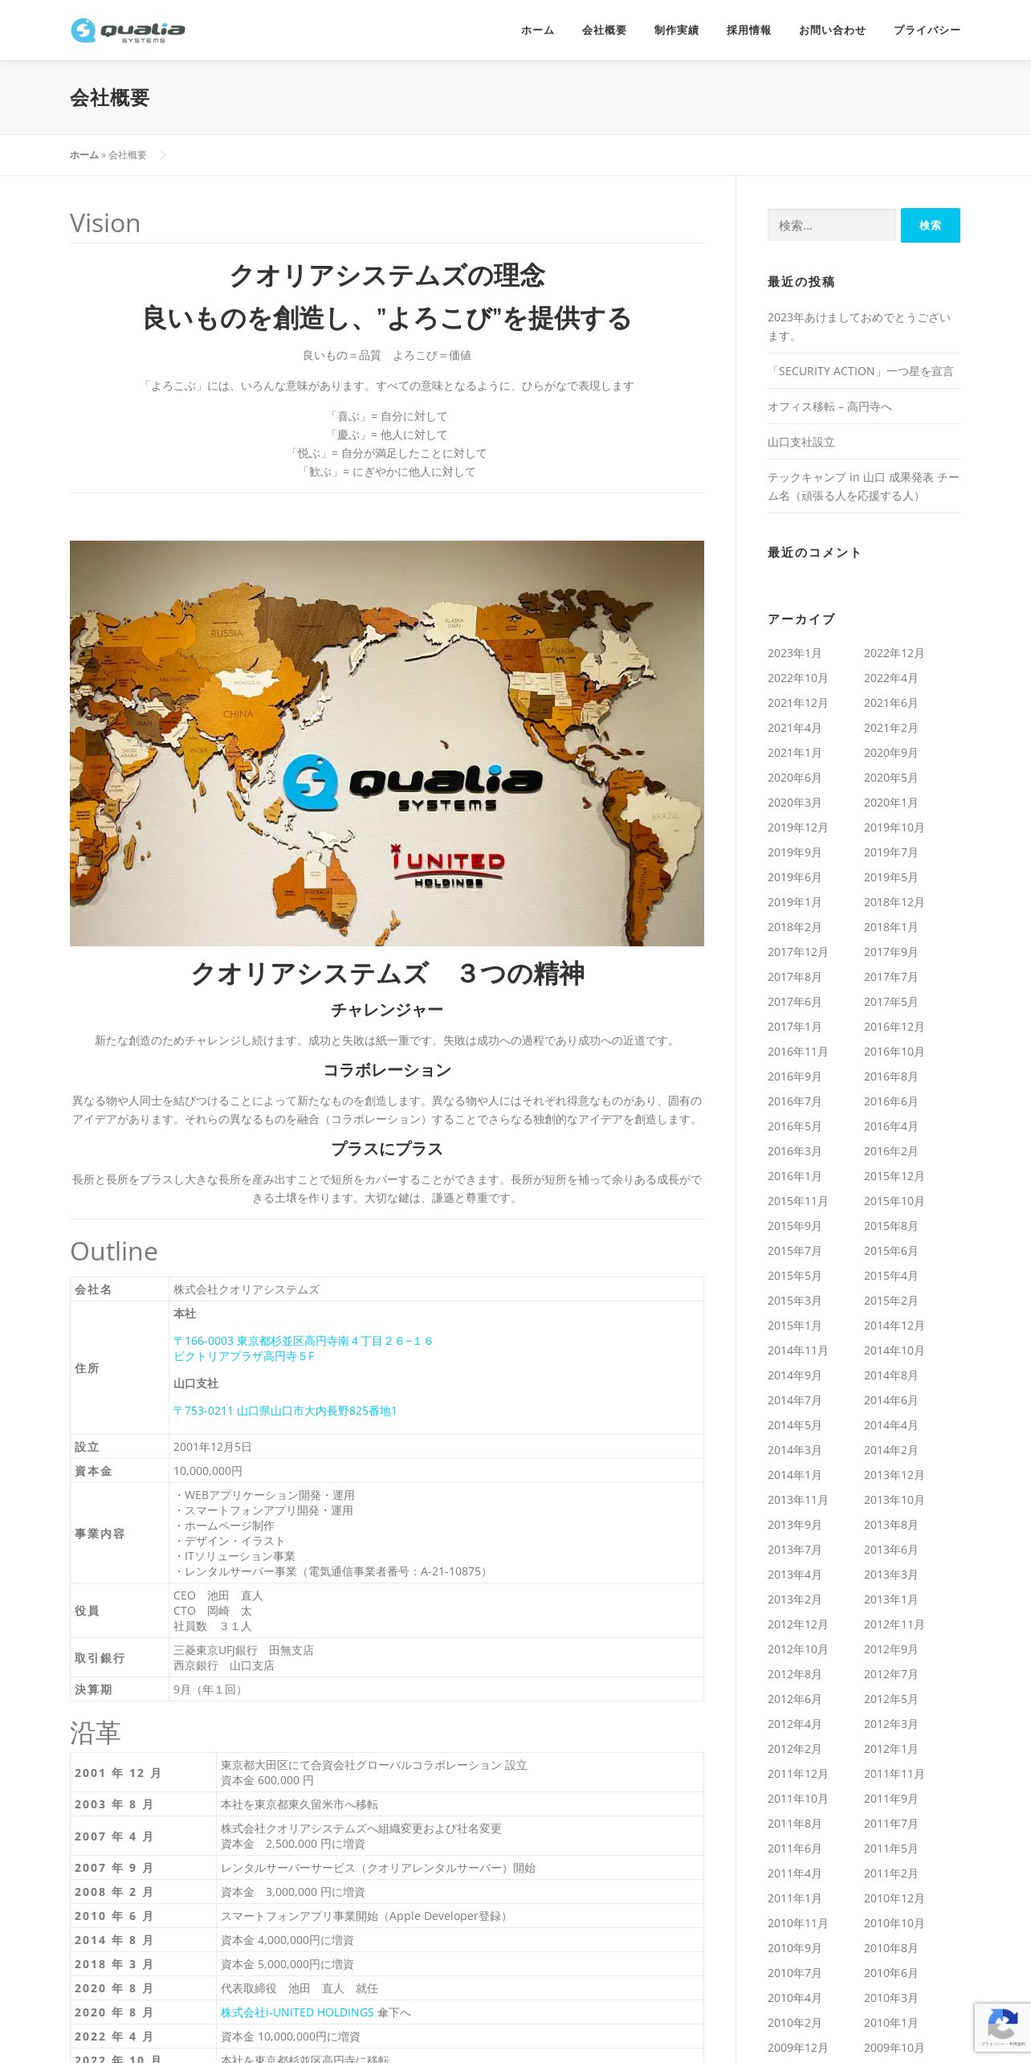Open the 2010年1月 archive
Image resolution: width=1031 pixels, height=2063 pixels.
tap(890, 2023)
